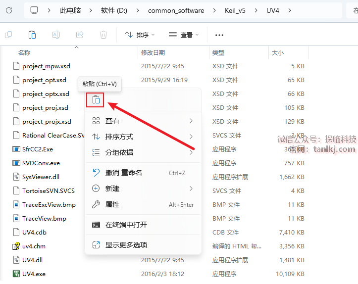Select 属性 properties in context menu

point(143,205)
